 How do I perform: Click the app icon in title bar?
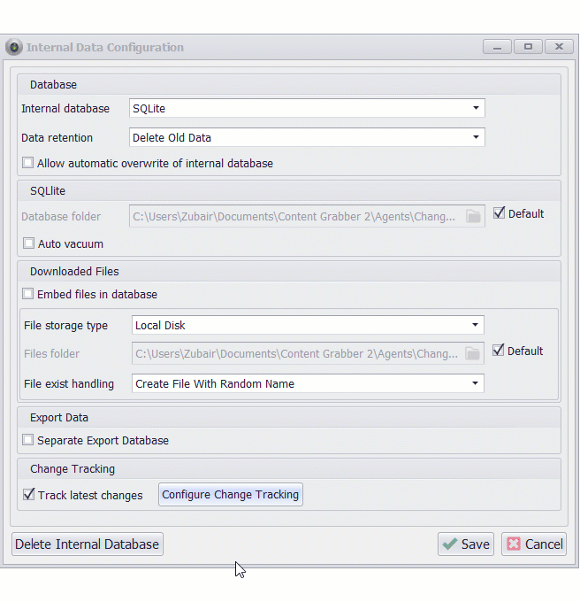14,47
